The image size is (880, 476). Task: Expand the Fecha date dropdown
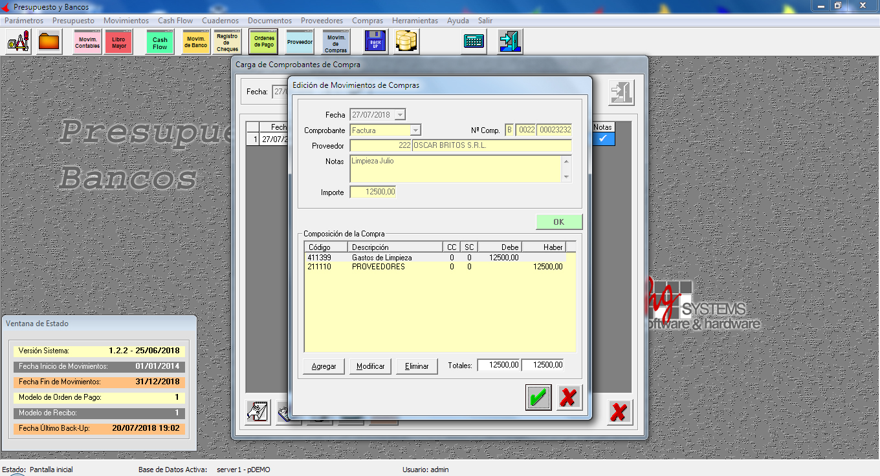tap(400, 115)
